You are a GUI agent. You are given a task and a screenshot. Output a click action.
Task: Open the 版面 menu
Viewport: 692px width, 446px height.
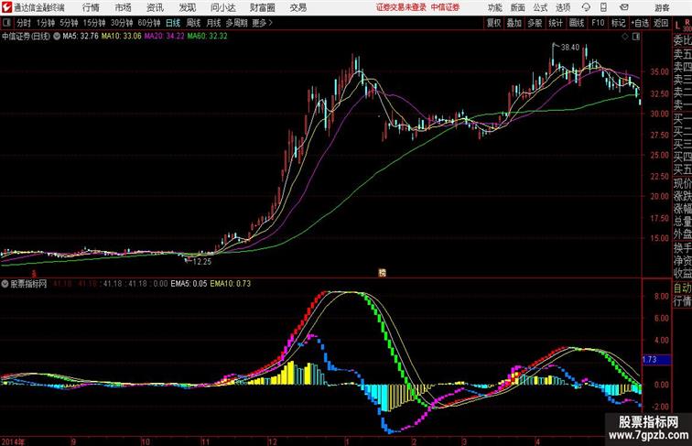tap(518, 7)
